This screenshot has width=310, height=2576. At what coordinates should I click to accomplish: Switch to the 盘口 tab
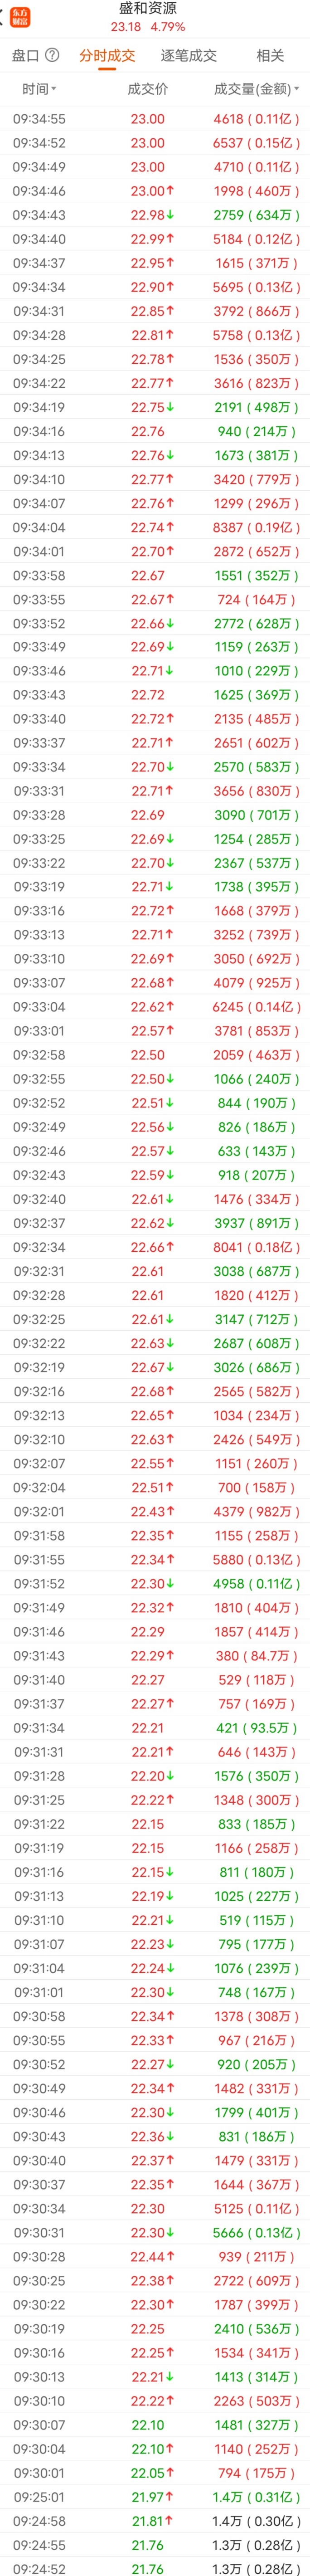click(25, 55)
